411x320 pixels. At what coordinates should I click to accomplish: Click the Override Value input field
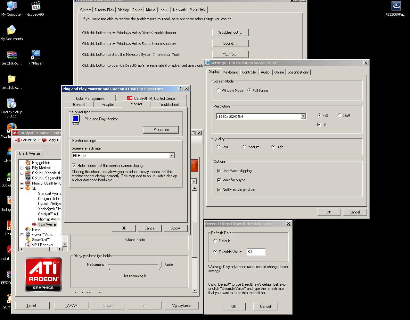256,252
